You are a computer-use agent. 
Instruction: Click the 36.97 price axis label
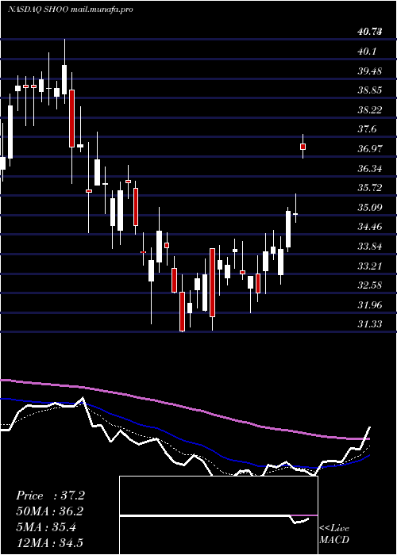pos(370,149)
